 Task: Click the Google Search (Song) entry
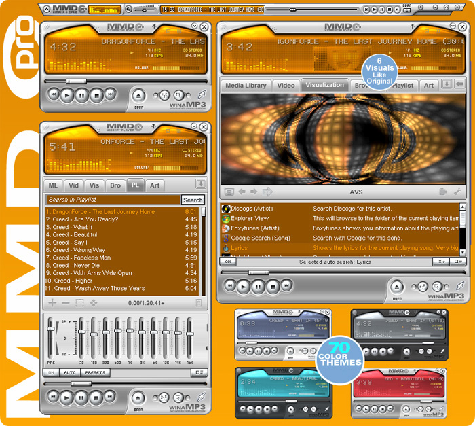click(259, 238)
